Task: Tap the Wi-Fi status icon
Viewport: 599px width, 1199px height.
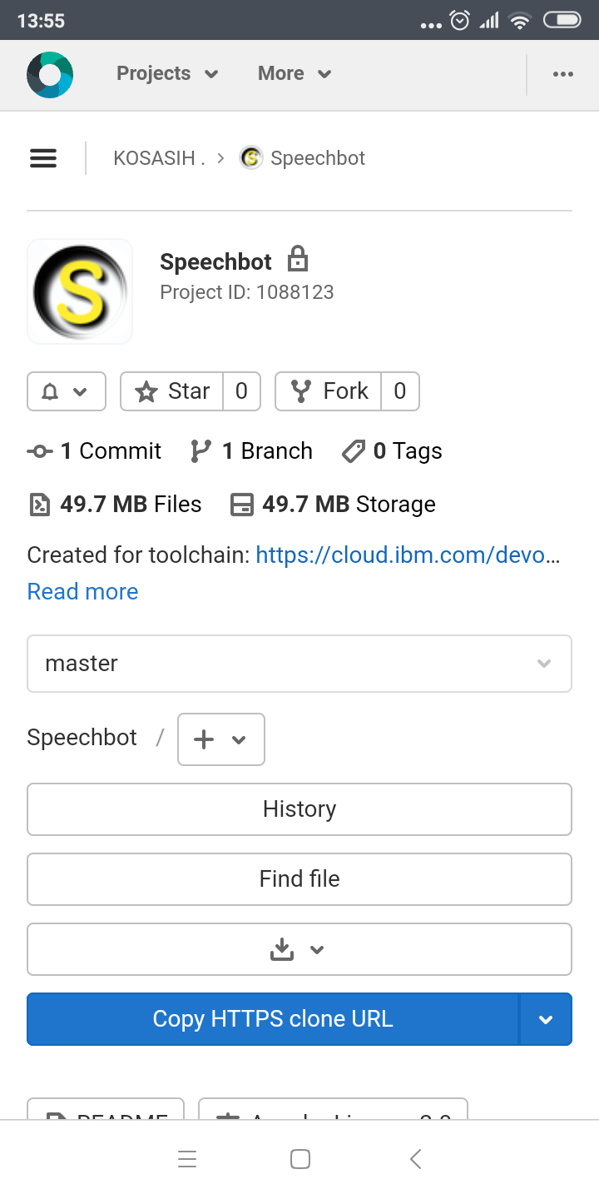Action: (x=520, y=21)
